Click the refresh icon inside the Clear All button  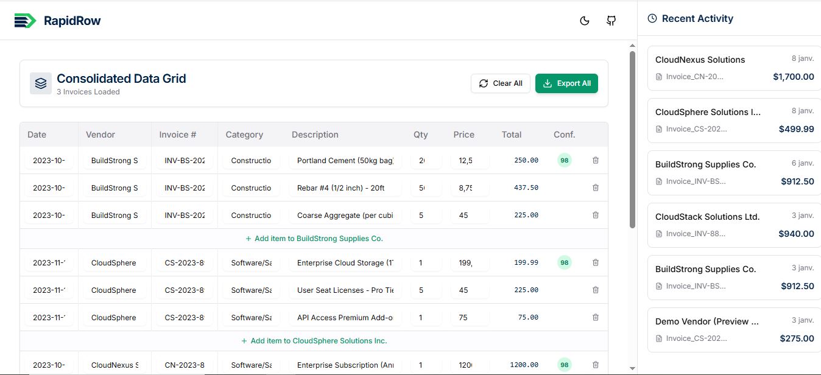pos(484,83)
